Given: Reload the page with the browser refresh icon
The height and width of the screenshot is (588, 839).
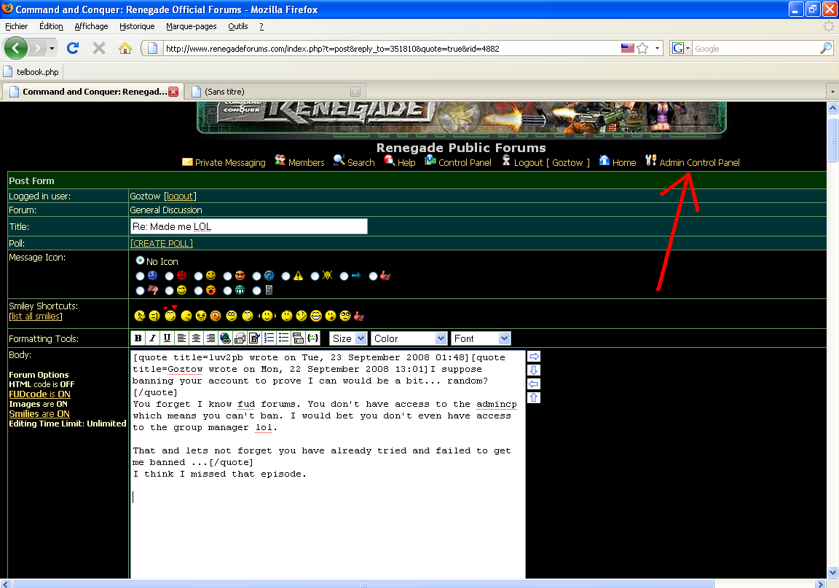Looking at the screenshot, I should (73, 49).
